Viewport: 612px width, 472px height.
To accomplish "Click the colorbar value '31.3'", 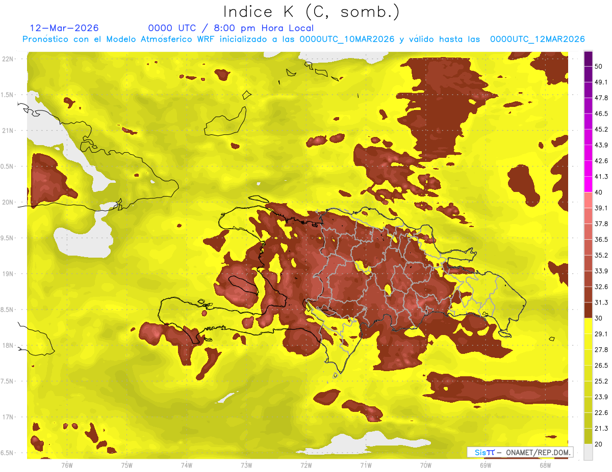I will 601,302.
